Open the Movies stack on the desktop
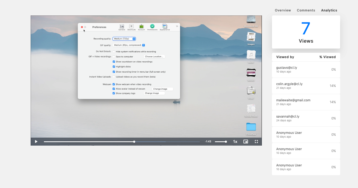This screenshot has height=188, width=358. tap(251, 74)
